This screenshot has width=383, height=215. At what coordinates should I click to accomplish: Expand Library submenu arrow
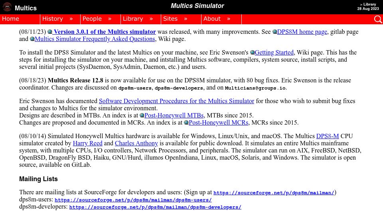click(x=151, y=19)
